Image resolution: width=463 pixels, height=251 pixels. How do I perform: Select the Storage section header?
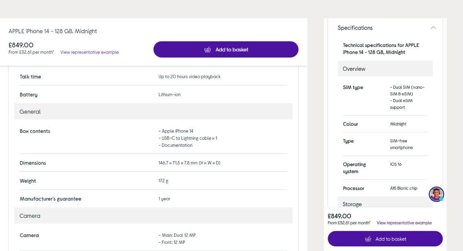385,202
